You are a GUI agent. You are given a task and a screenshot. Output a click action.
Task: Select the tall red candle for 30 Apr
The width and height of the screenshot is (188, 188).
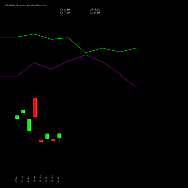[x=35, y=108]
